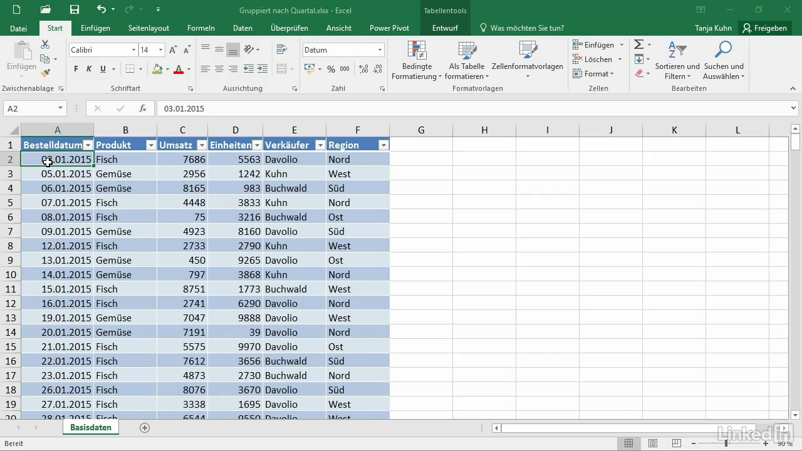Viewport: 802px width, 451px height.
Task: Select the Basisdaten sheet tab
Action: (x=91, y=428)
